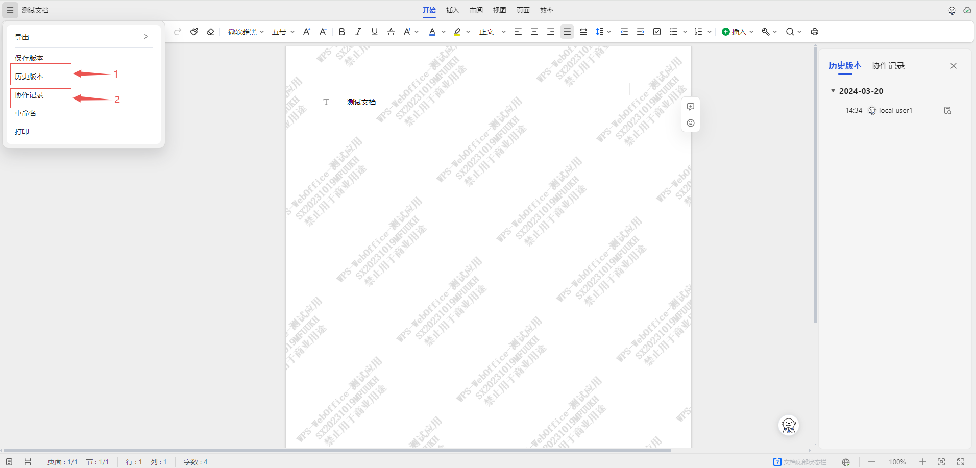The width and height of the screenshot is (976, 468).
Task: Apply the yellow highlight color swatch
Action: [457, 32]
